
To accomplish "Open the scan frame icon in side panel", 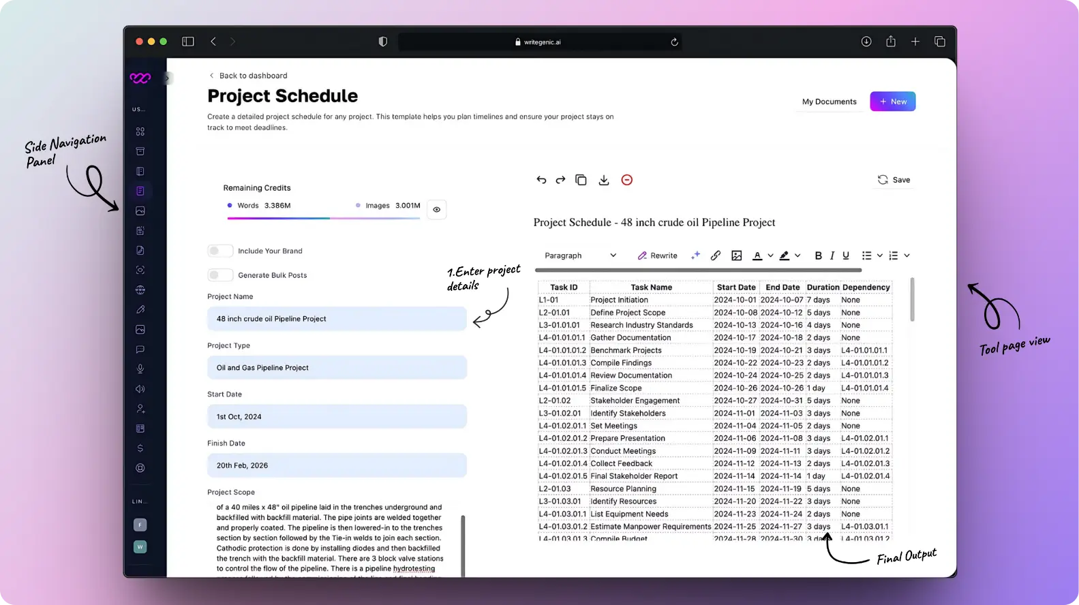I will pos(140,270).
